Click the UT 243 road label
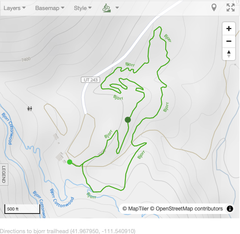The width and height of the screenshot is (240, 234). click(x=90, y=80)
